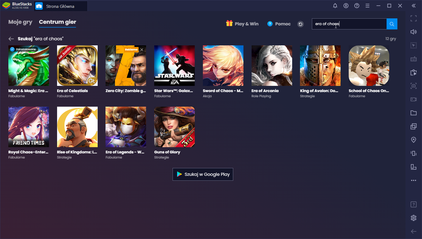Open Sword of Chaos game thumbnail
Viewport: 422px width, 239px height.
223,66
